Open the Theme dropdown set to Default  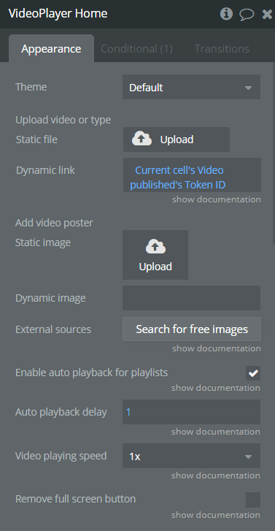click(x=191, y=88)
